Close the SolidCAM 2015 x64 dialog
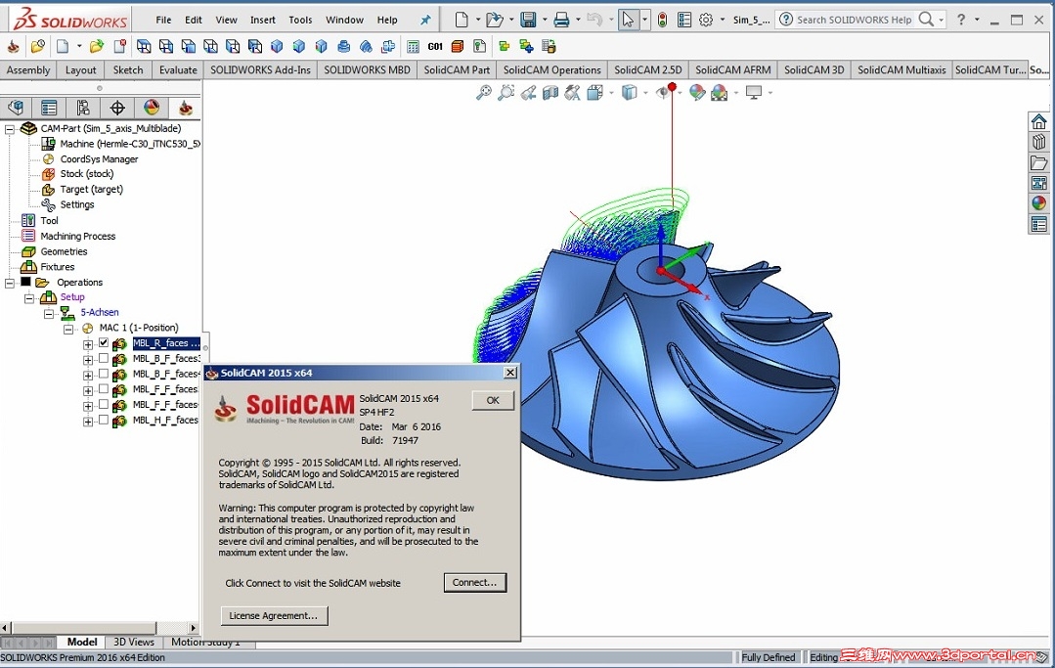1055x668 pixels. (510, 373)
